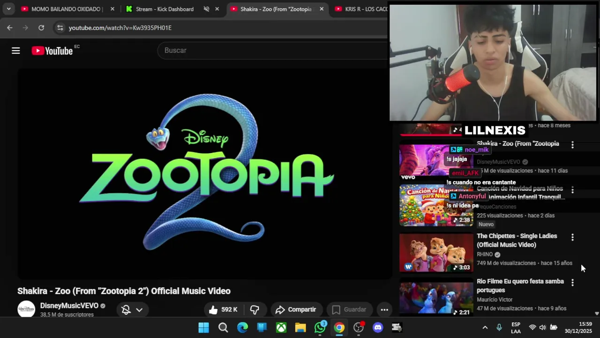The image size is (600, 338).
Task: Reload the page with the refresh icon
Action: [x=41, y=28]
